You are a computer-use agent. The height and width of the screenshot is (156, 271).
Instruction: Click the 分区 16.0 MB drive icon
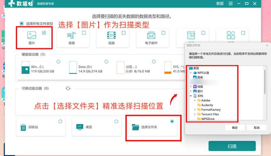pos(120,67)
